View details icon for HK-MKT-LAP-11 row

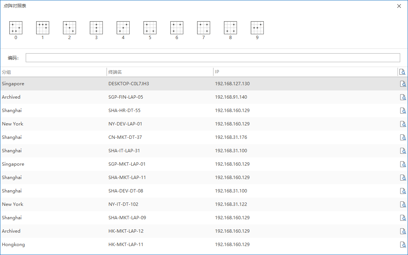point(402,245)
